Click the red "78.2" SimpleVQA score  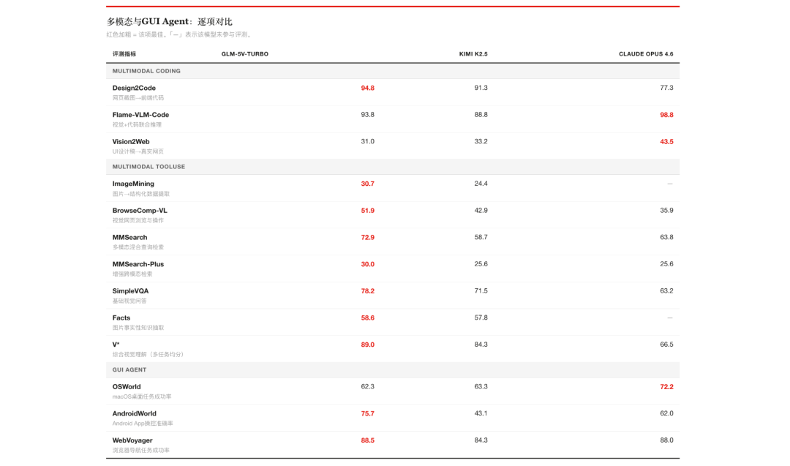point(368,290)
